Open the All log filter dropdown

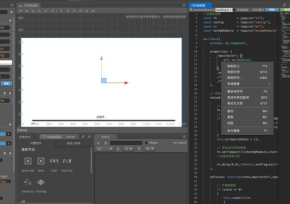(105, 149)
